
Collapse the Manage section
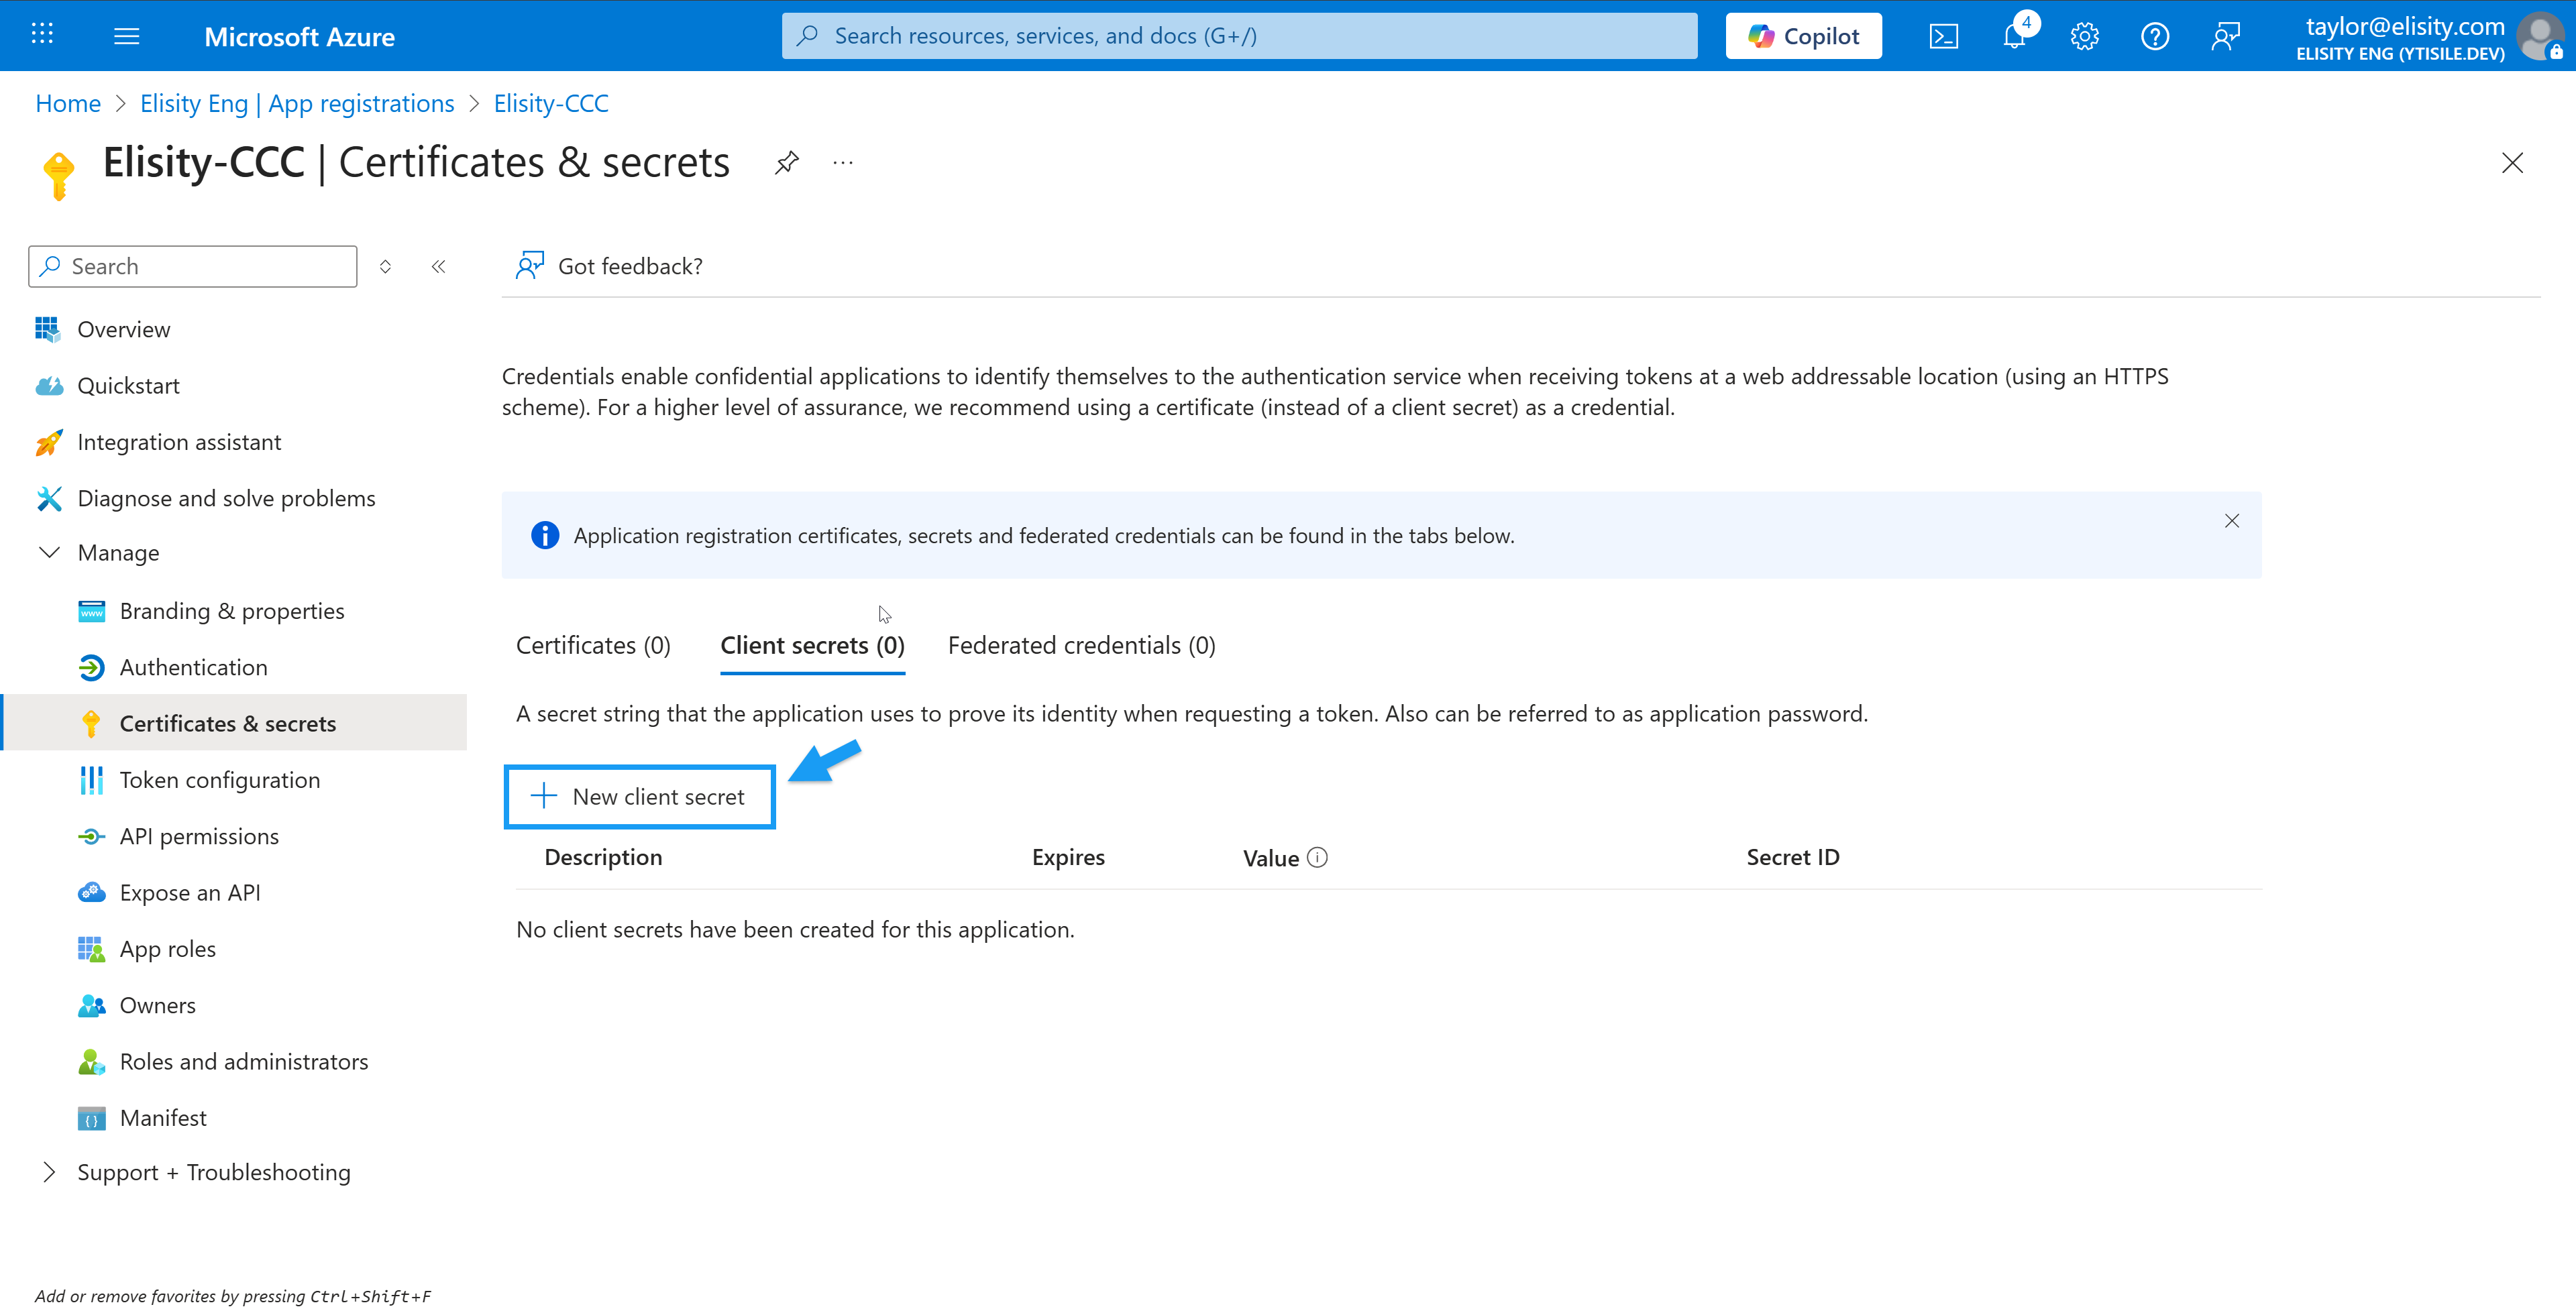49,552
